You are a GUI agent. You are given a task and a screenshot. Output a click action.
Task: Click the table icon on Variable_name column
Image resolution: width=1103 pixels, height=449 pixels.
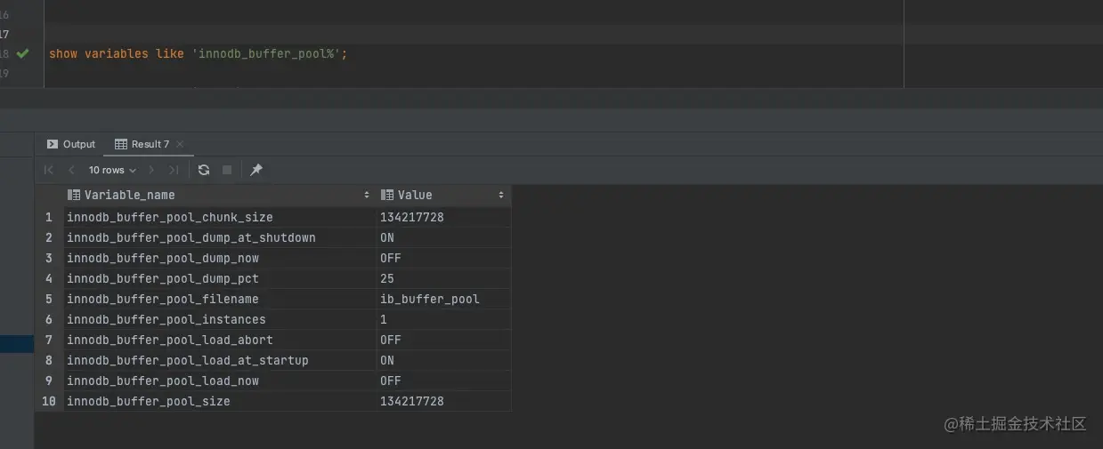coord(74,195)
